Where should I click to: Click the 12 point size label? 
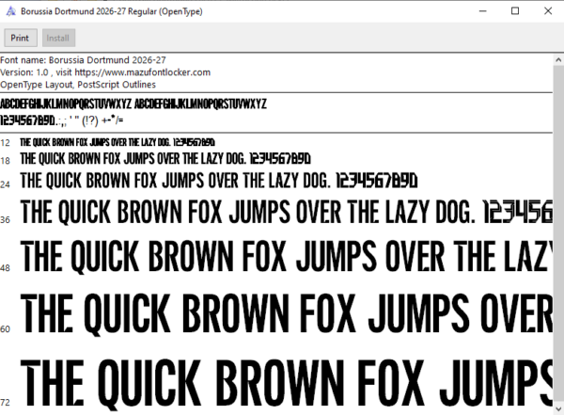[x=5, y=143]
